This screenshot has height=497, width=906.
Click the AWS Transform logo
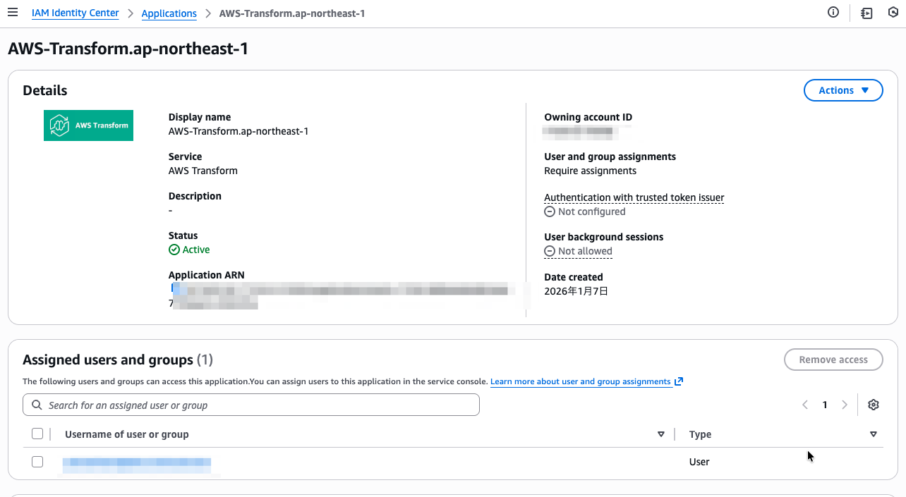coord(88,125)
